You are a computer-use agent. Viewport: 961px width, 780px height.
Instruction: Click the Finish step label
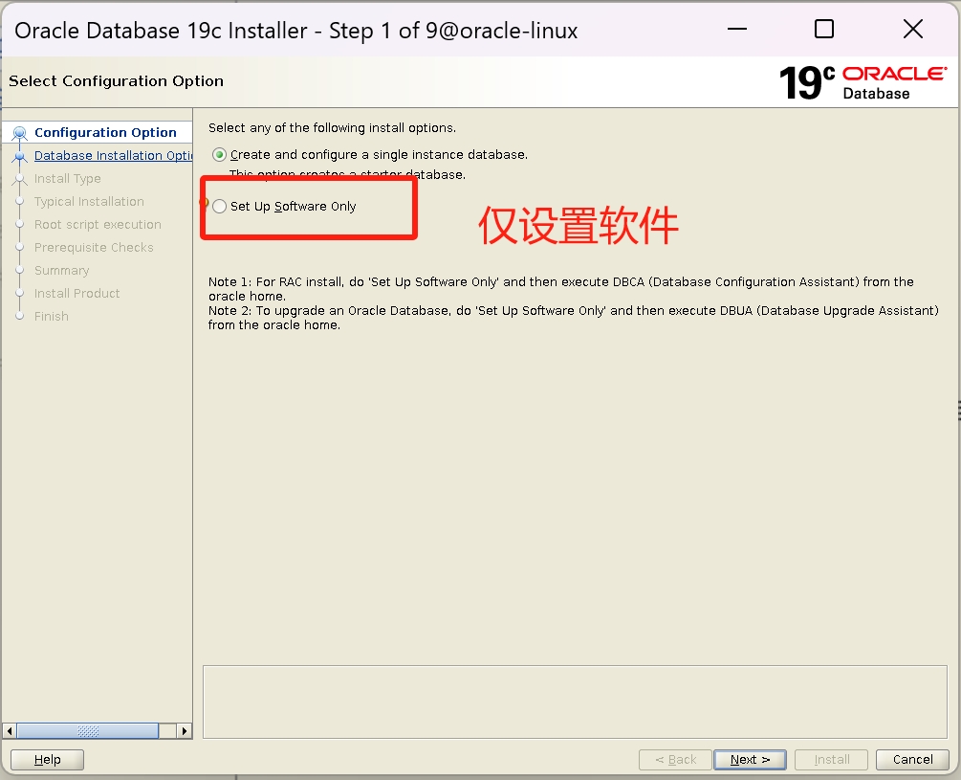[x=52, y=317]
